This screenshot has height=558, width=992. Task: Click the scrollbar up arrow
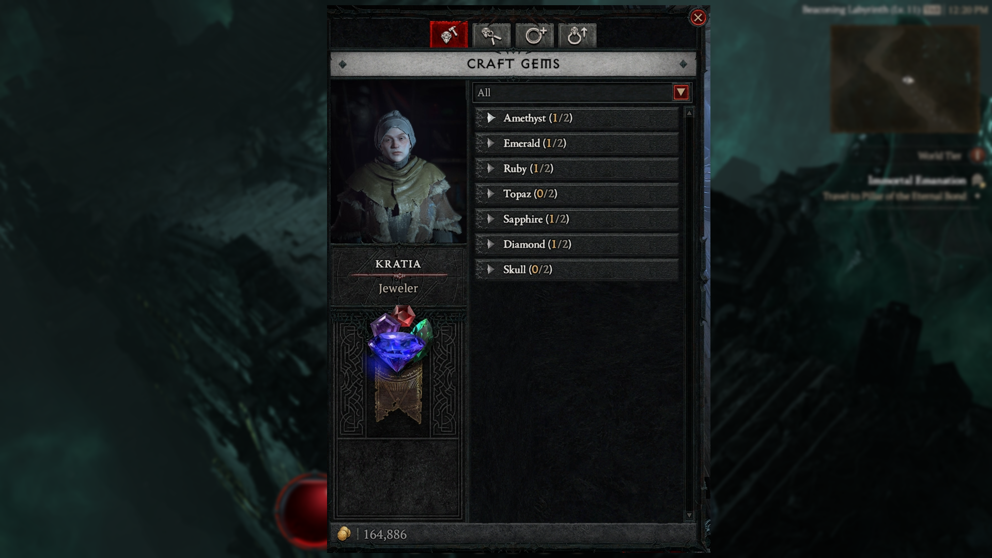click(689, 113)
